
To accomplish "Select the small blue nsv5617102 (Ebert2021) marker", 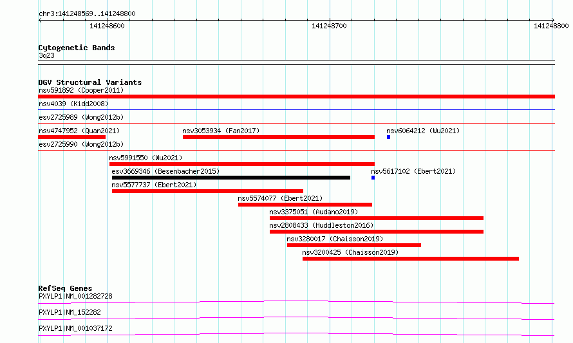I will [x=373, y=178].
